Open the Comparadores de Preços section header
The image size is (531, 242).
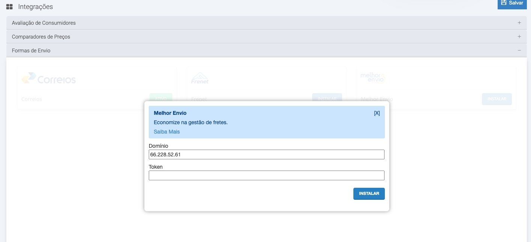click(x=41, y=37)
